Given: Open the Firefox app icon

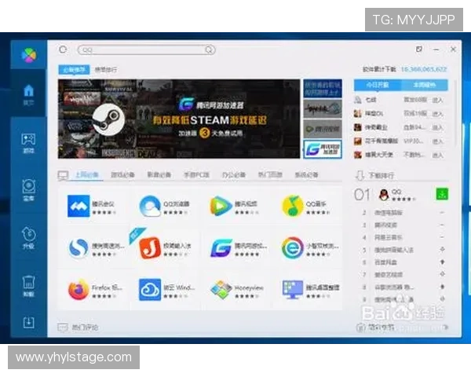Looking at the screenshot, I should point(78,290).
